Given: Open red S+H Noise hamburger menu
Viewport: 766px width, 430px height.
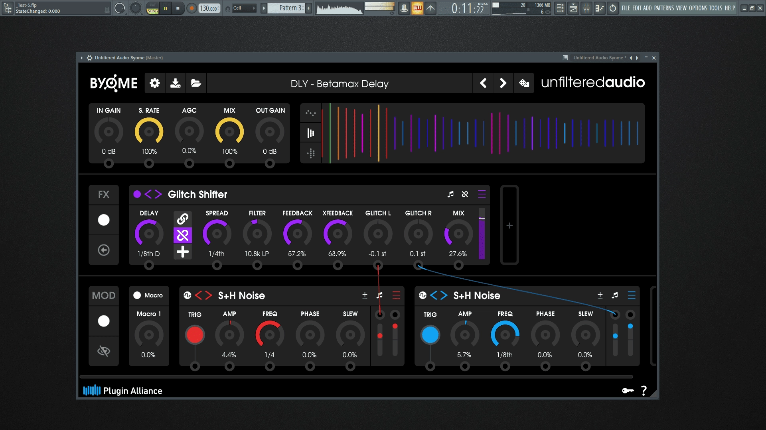Looking at the screenshot, I should click(396, 295).
